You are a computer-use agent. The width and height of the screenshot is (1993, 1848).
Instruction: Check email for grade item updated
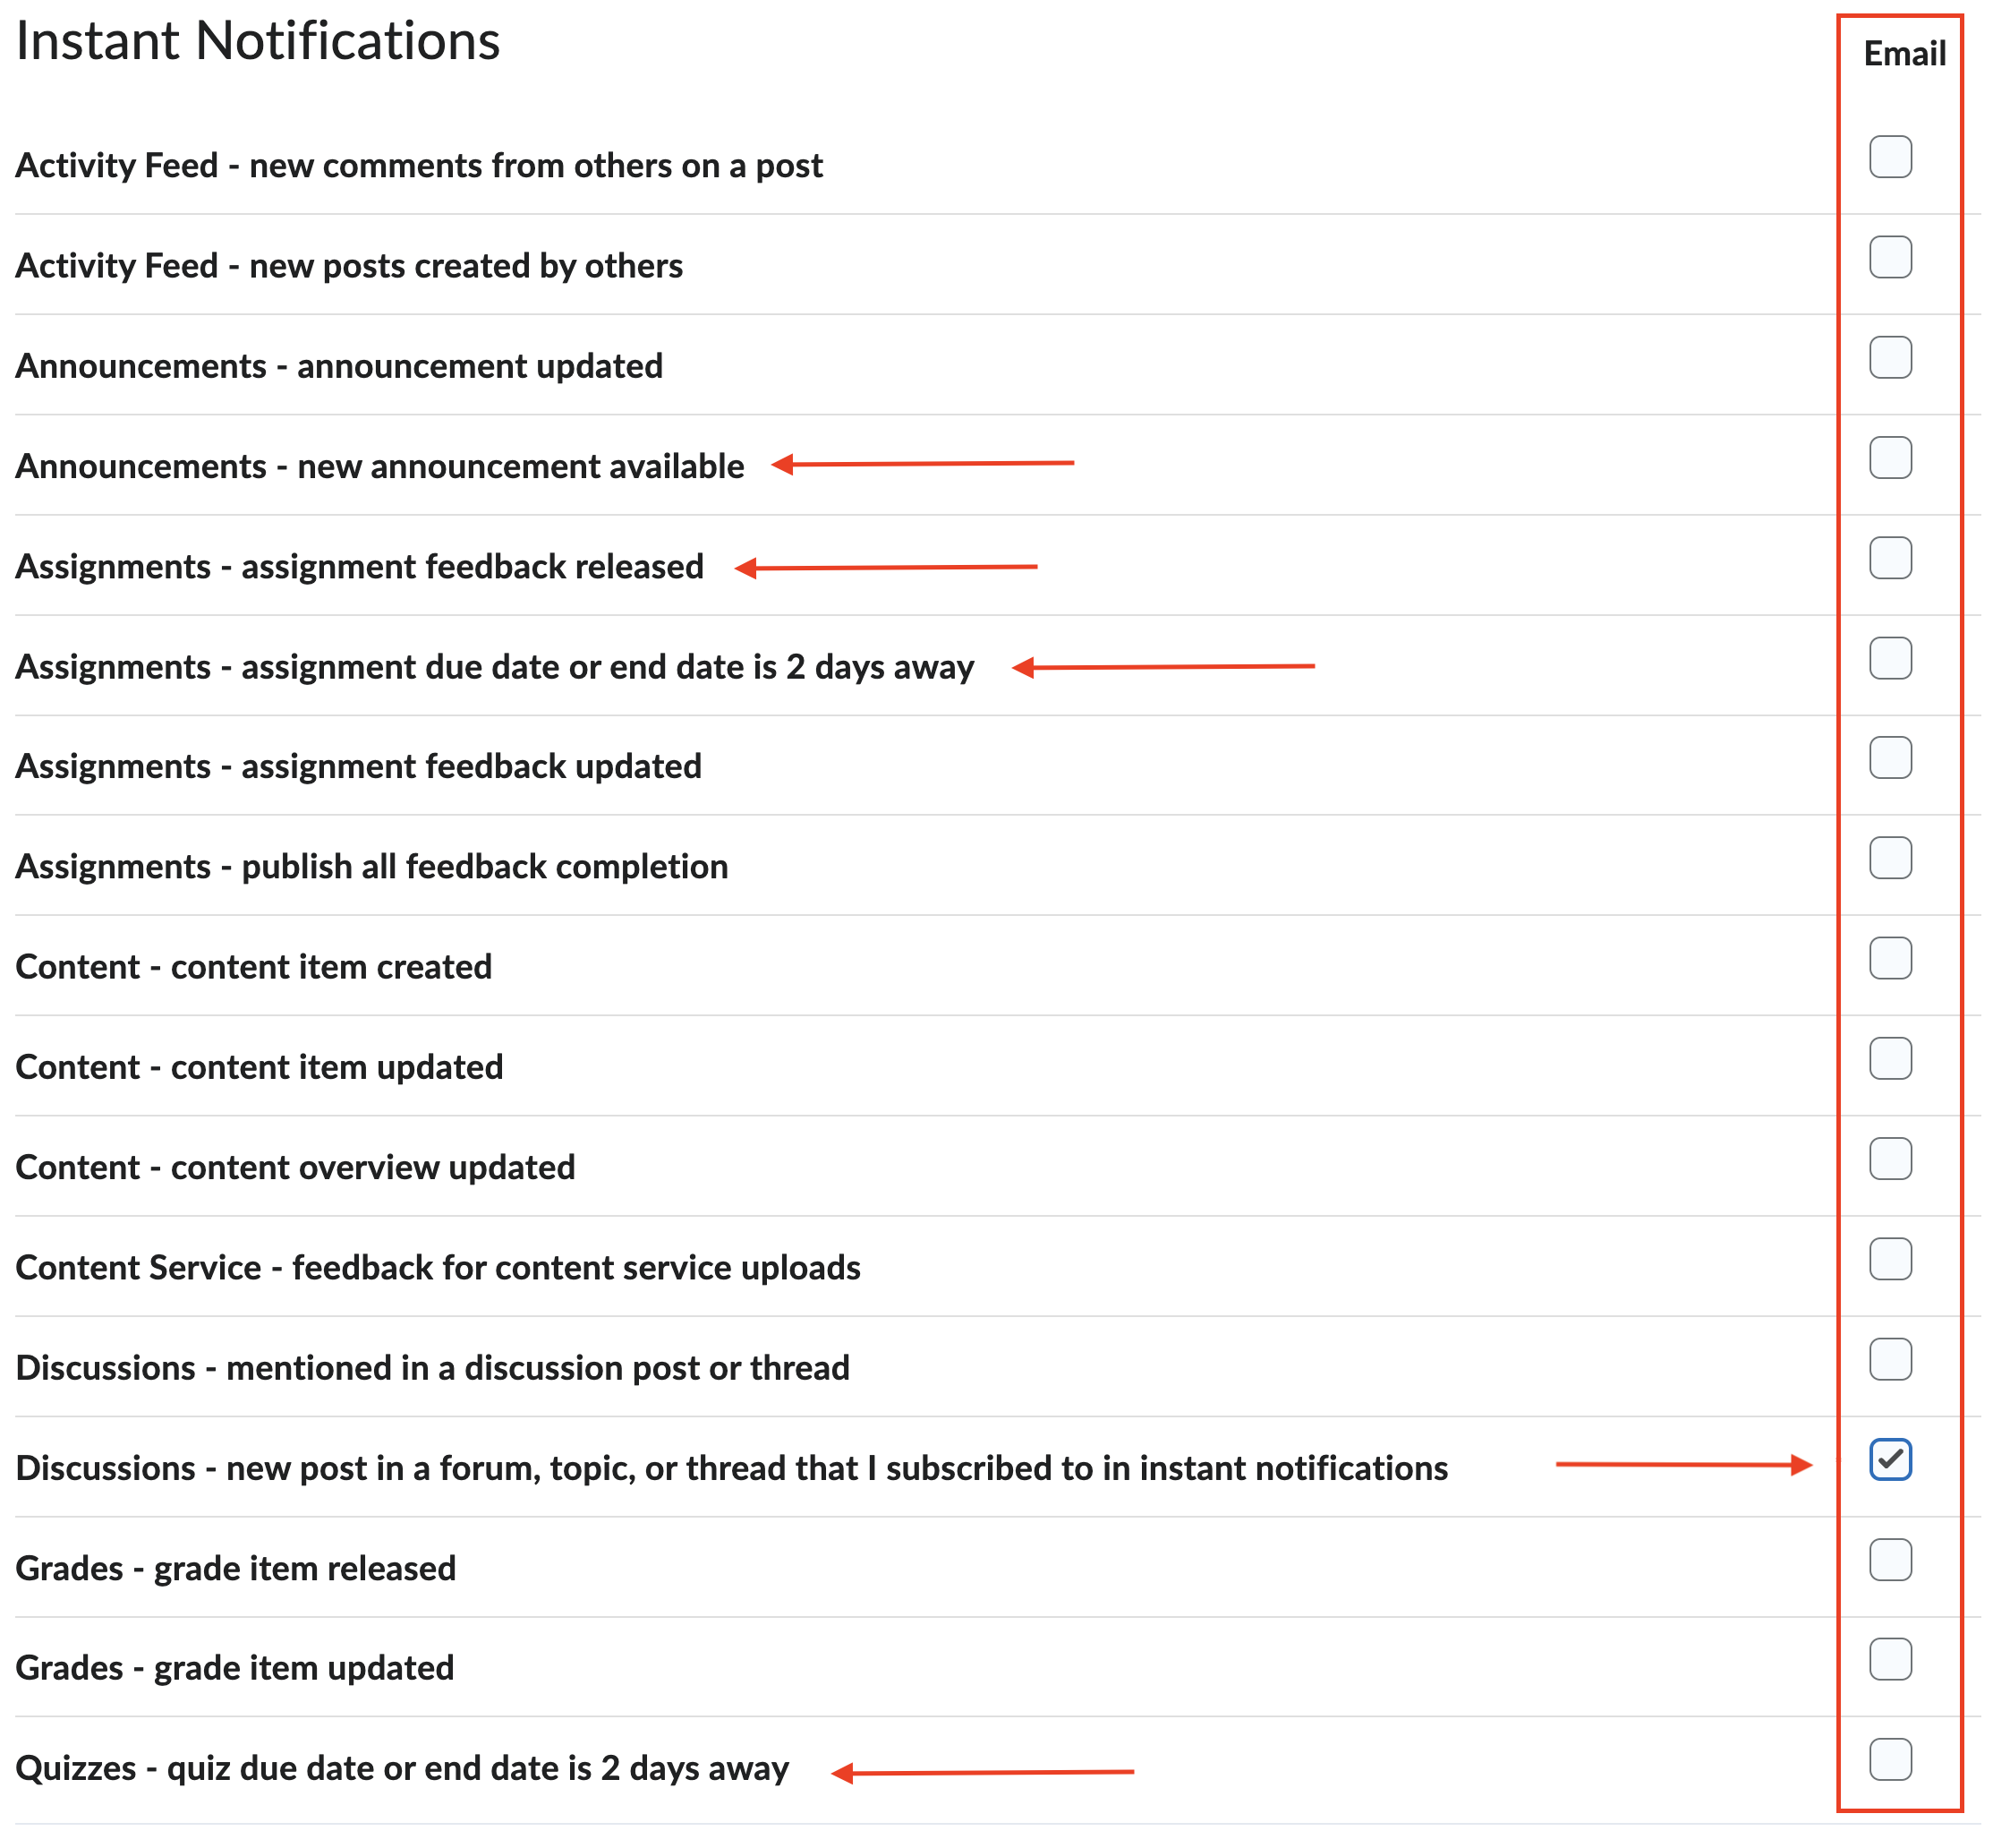tap(1889, 1659)
